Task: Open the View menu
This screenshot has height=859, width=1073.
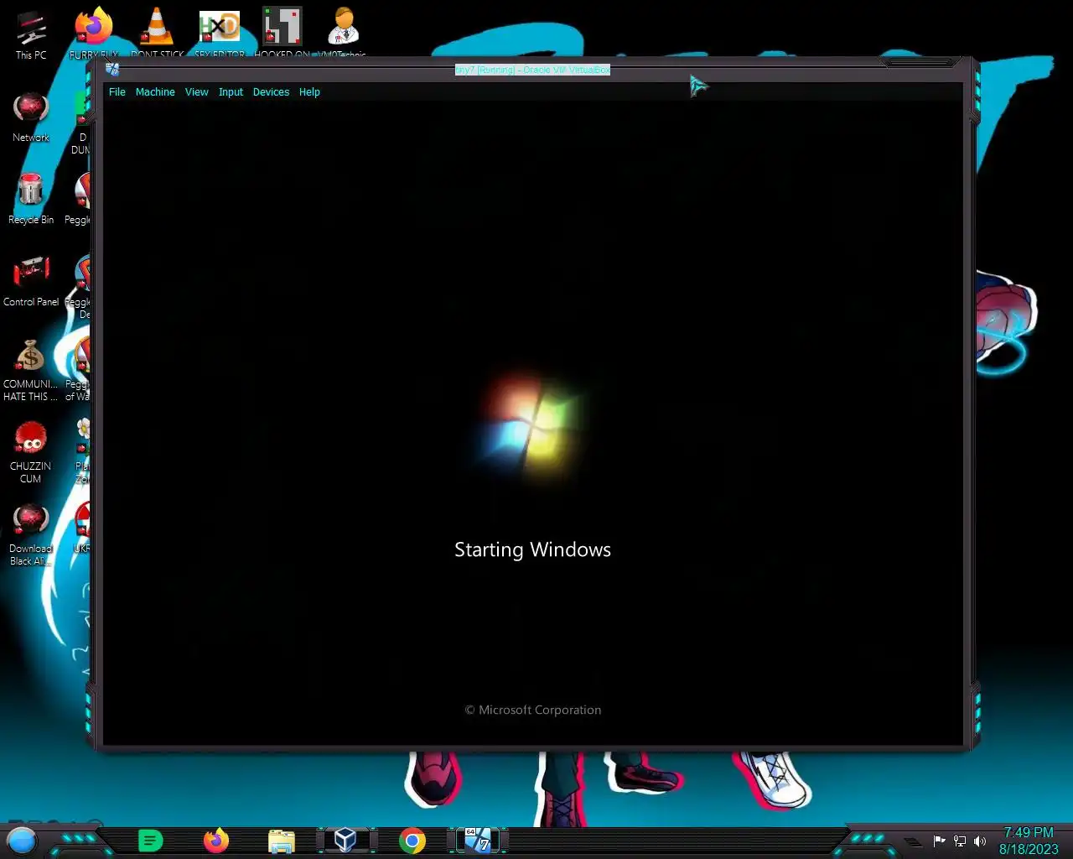Action: [x=196, y=92]
